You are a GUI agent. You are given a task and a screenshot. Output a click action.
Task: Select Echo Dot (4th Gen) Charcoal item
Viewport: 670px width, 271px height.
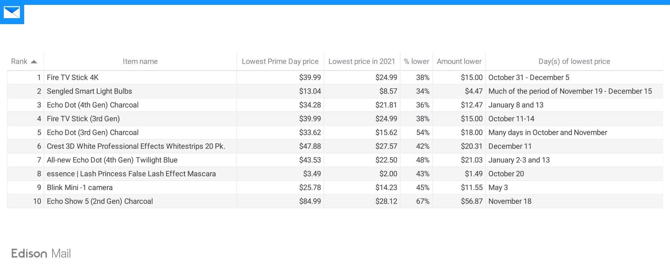point(93,105)
